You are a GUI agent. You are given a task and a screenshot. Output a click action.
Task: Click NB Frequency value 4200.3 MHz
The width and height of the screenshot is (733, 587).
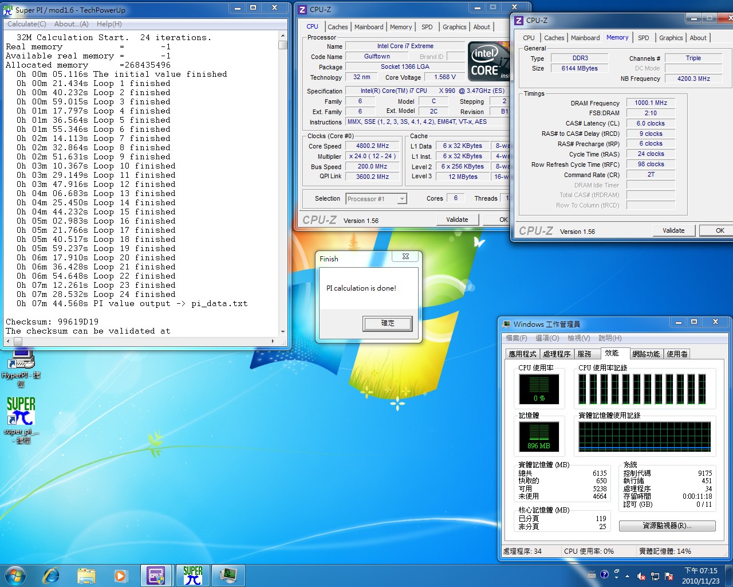pyautogui.click(x=693, y=79)
